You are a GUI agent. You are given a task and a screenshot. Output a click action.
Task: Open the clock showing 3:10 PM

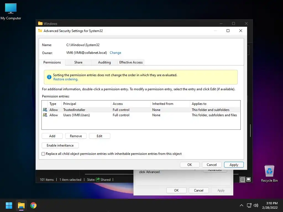[x=270, y=205]
